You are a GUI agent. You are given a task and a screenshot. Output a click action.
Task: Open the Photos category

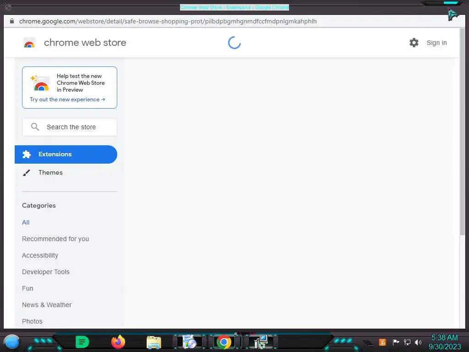(33, 321)
